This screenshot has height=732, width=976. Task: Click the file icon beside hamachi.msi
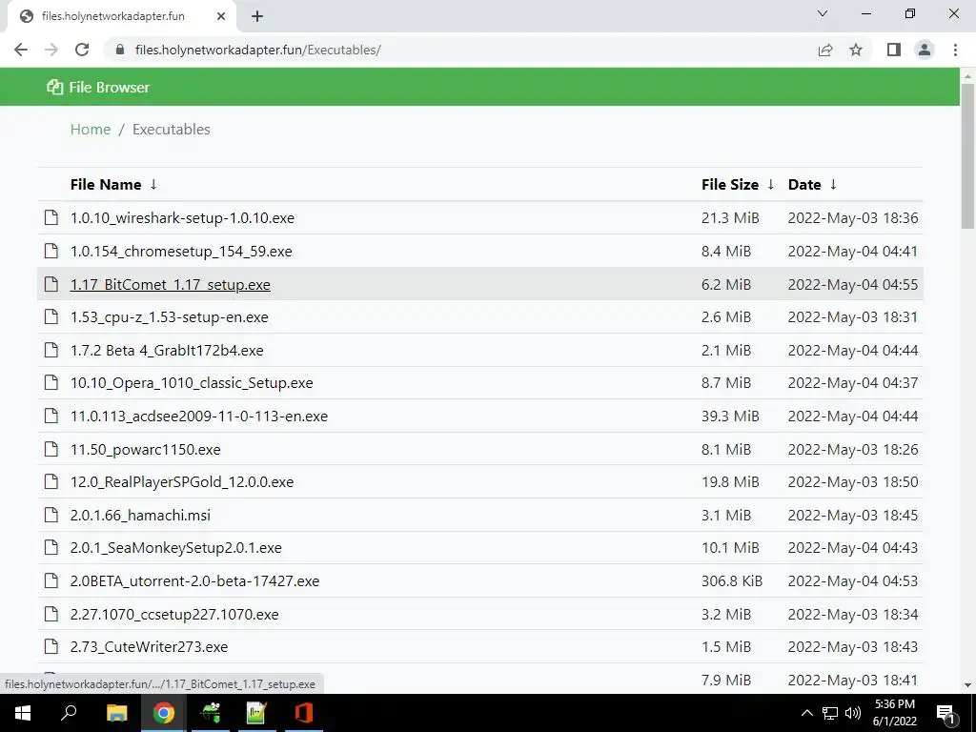click(x=51, y=515)
